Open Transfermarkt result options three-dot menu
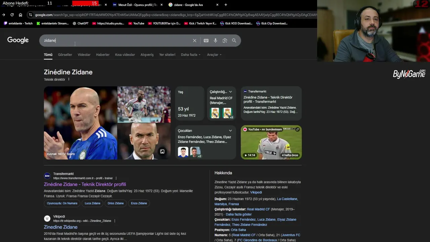The image size is (430, 242). [116, 178]
